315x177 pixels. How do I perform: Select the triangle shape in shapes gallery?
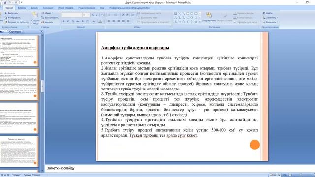pos(175,18)
